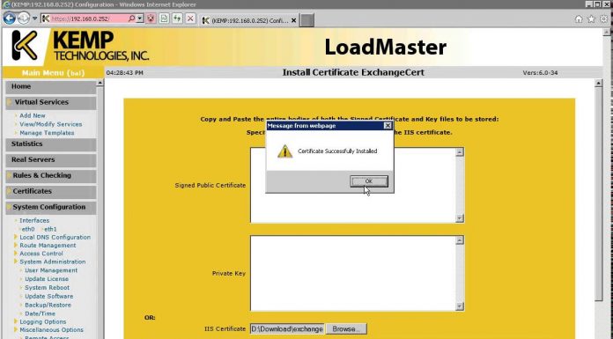The height and width of the screenshot is (339, 613).
Task: Click the search magnifier in address bar
Action: (x=132, y=18)
